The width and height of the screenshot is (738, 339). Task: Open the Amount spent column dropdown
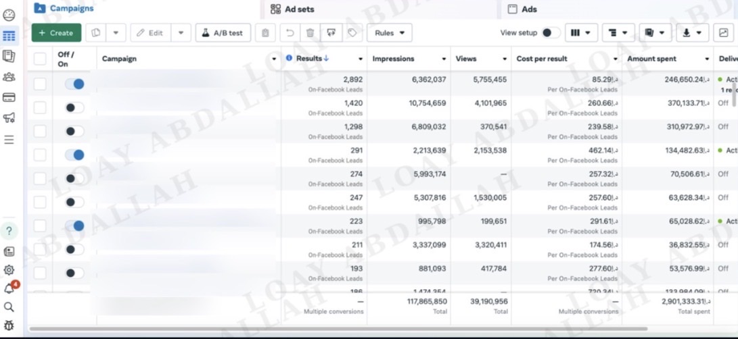707,59
